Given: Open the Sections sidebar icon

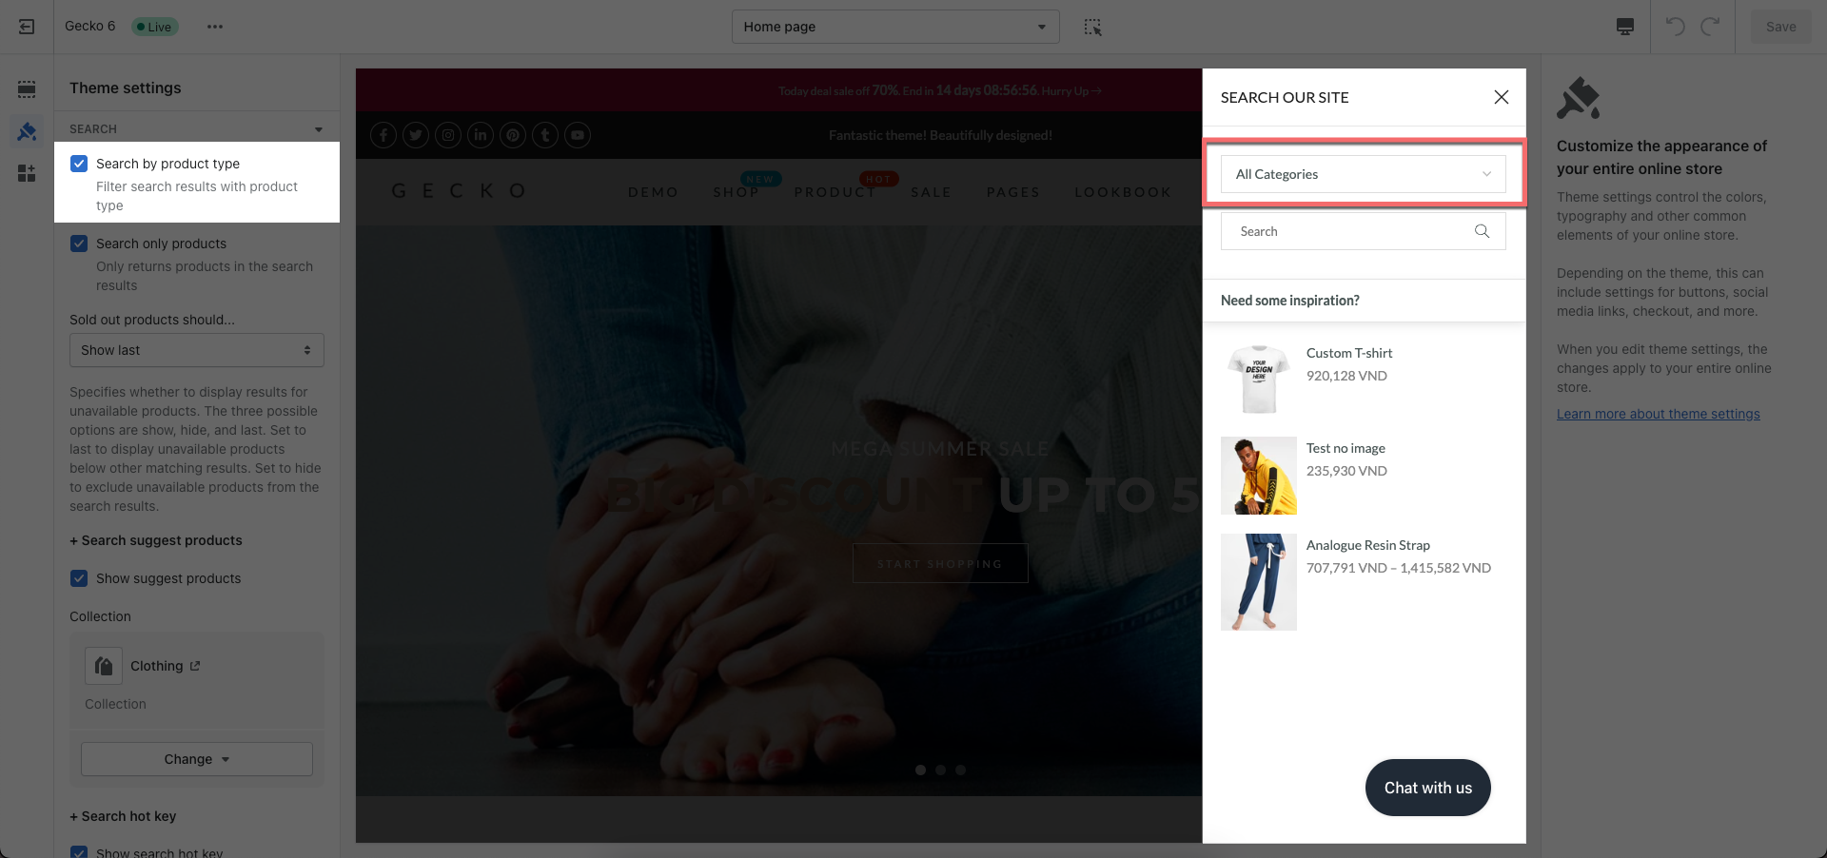Looking at the screenshot, I should (x=27, y=89).
